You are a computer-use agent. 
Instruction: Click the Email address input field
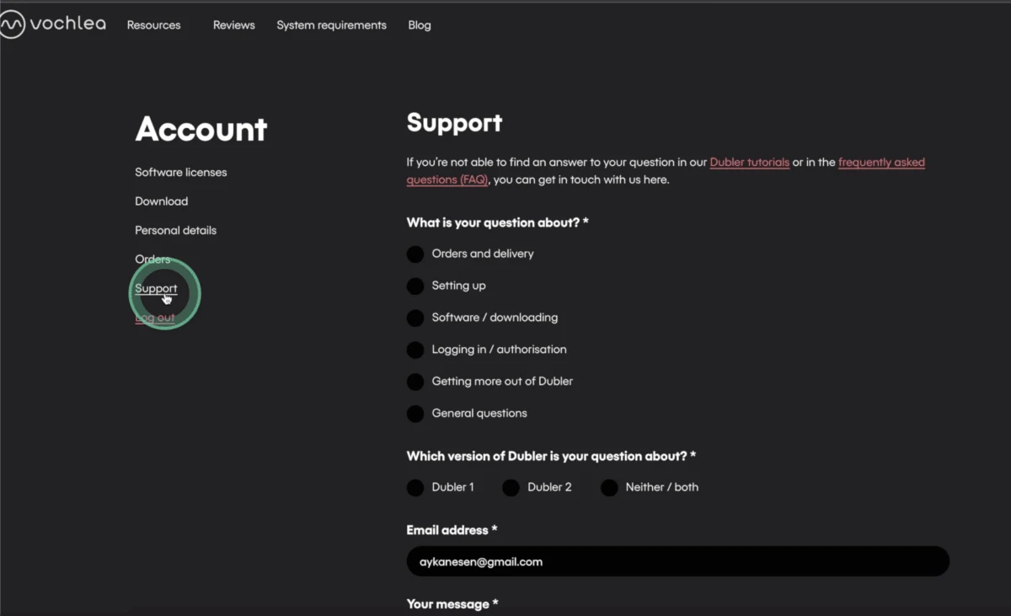coord(677,561)
